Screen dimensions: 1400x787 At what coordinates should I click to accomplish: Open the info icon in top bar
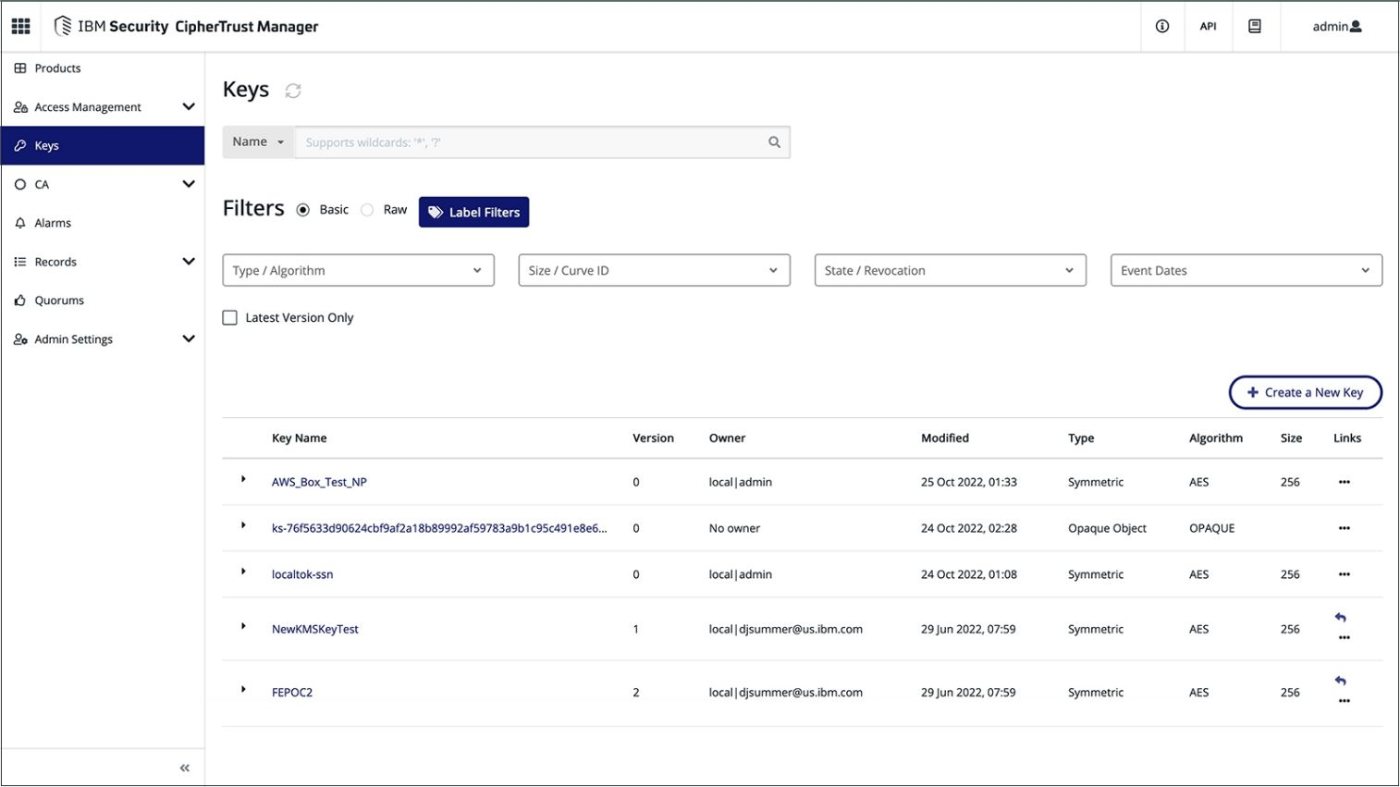(x=1162, y=26)
